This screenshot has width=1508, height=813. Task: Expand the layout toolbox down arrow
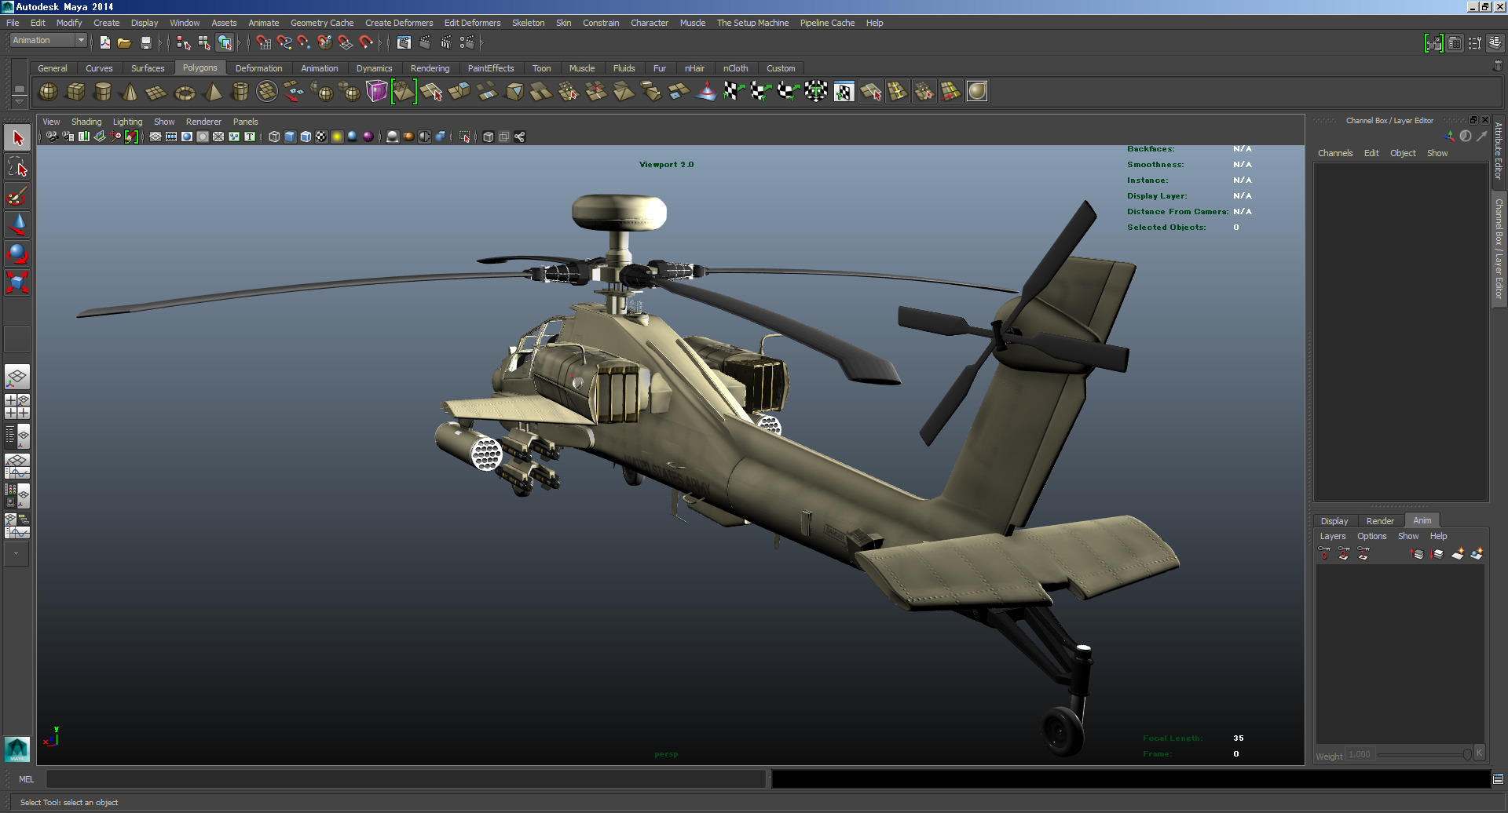[16, 554]
